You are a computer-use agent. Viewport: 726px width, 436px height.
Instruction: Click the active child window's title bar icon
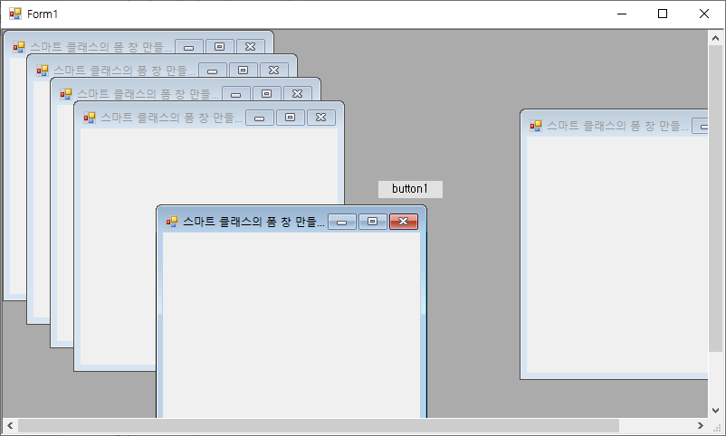coord(172,222)
